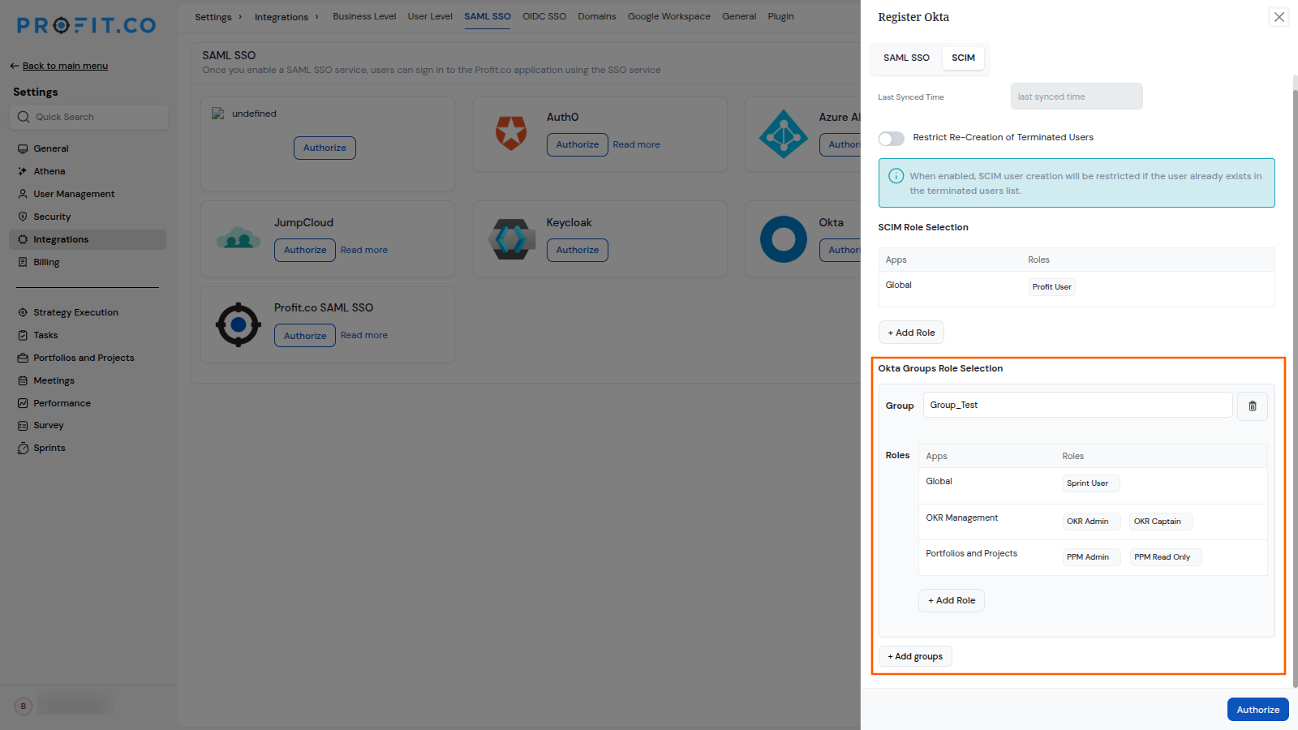Toggle Restrict Re-Creation of Terminated Users
This screenshot has height=730, width=1298.
(891, 139)
